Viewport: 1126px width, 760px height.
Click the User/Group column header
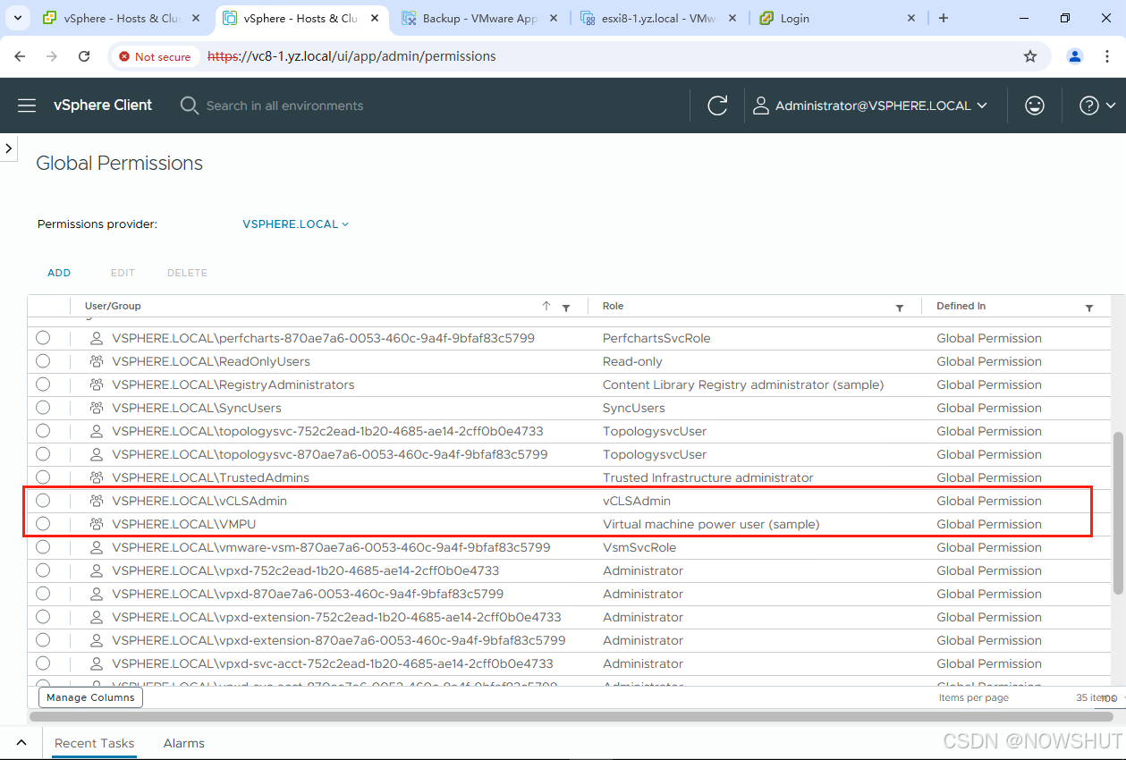113,306
